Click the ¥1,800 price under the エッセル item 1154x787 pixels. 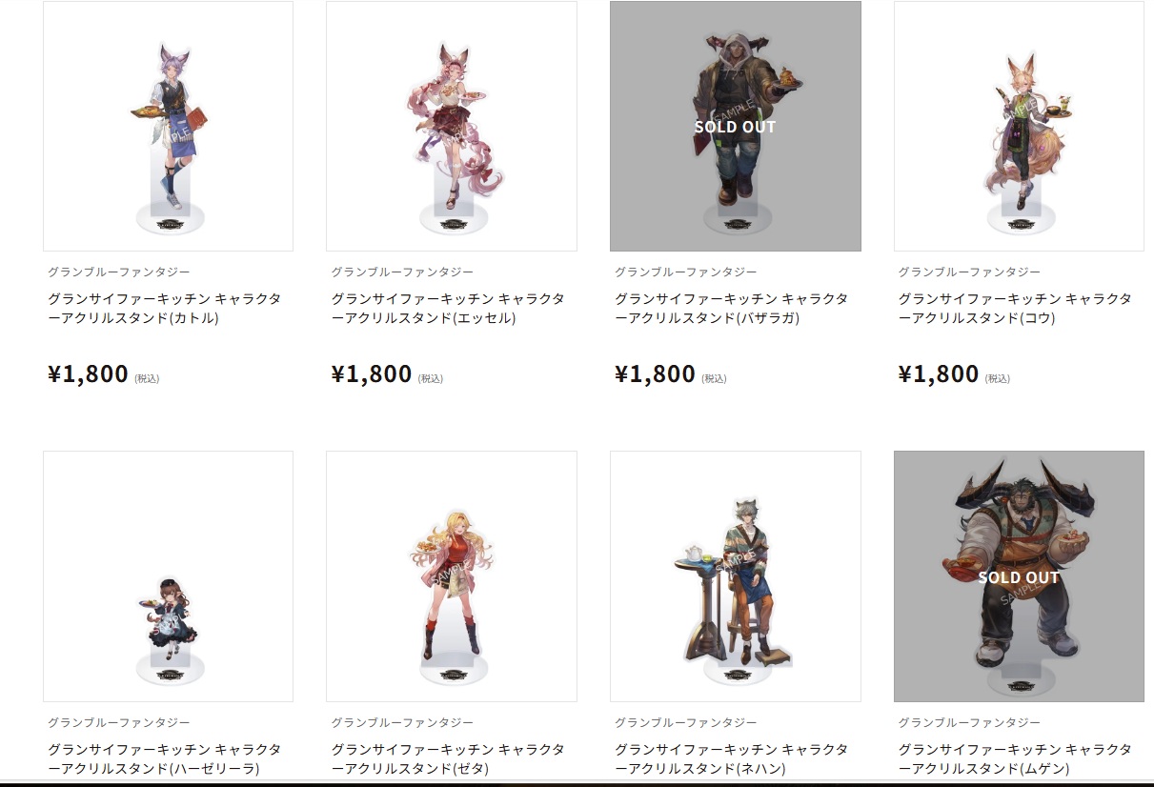point(372,373)
